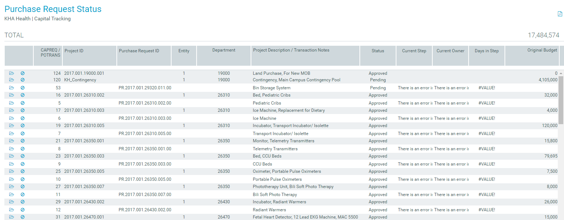This screenshot has height=220, width=564.
Task: Click circle-slash icon for request PR.2017.001.26350.003.00
Action: click(22, 164)
